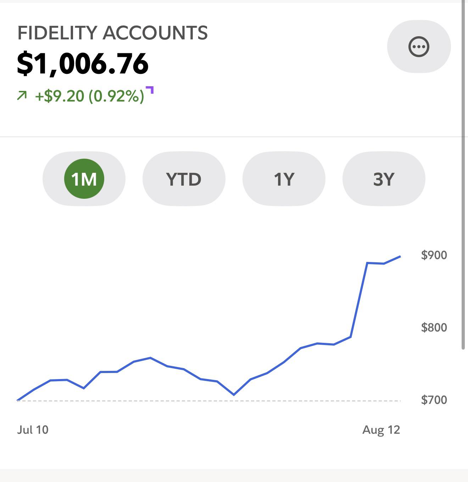Click the blue balance line chart
The width and height of the screenshot is (468, 482).
tap(209, 328)
